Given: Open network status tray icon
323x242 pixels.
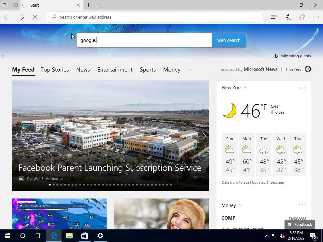Looking at the screenshot, I should [275, 236].
